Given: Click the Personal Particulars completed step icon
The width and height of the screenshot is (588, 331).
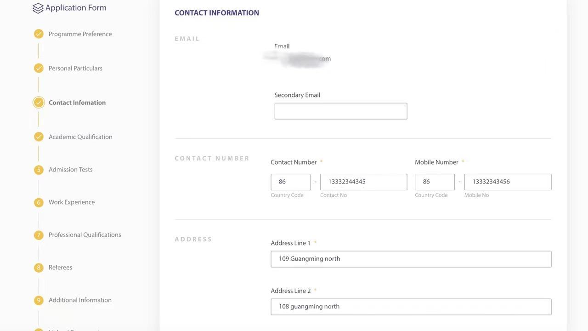Looking at the screenshot, I should coord(39,68).
